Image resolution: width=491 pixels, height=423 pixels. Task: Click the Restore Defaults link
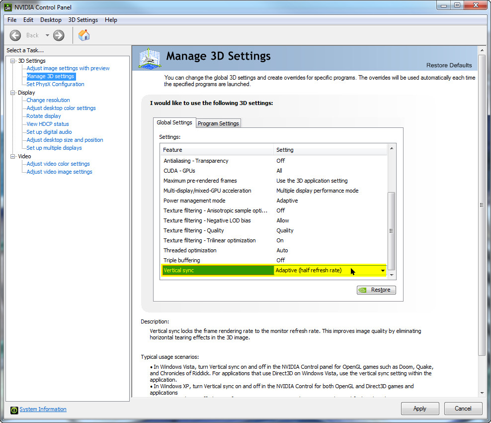[x=449, y=65]
